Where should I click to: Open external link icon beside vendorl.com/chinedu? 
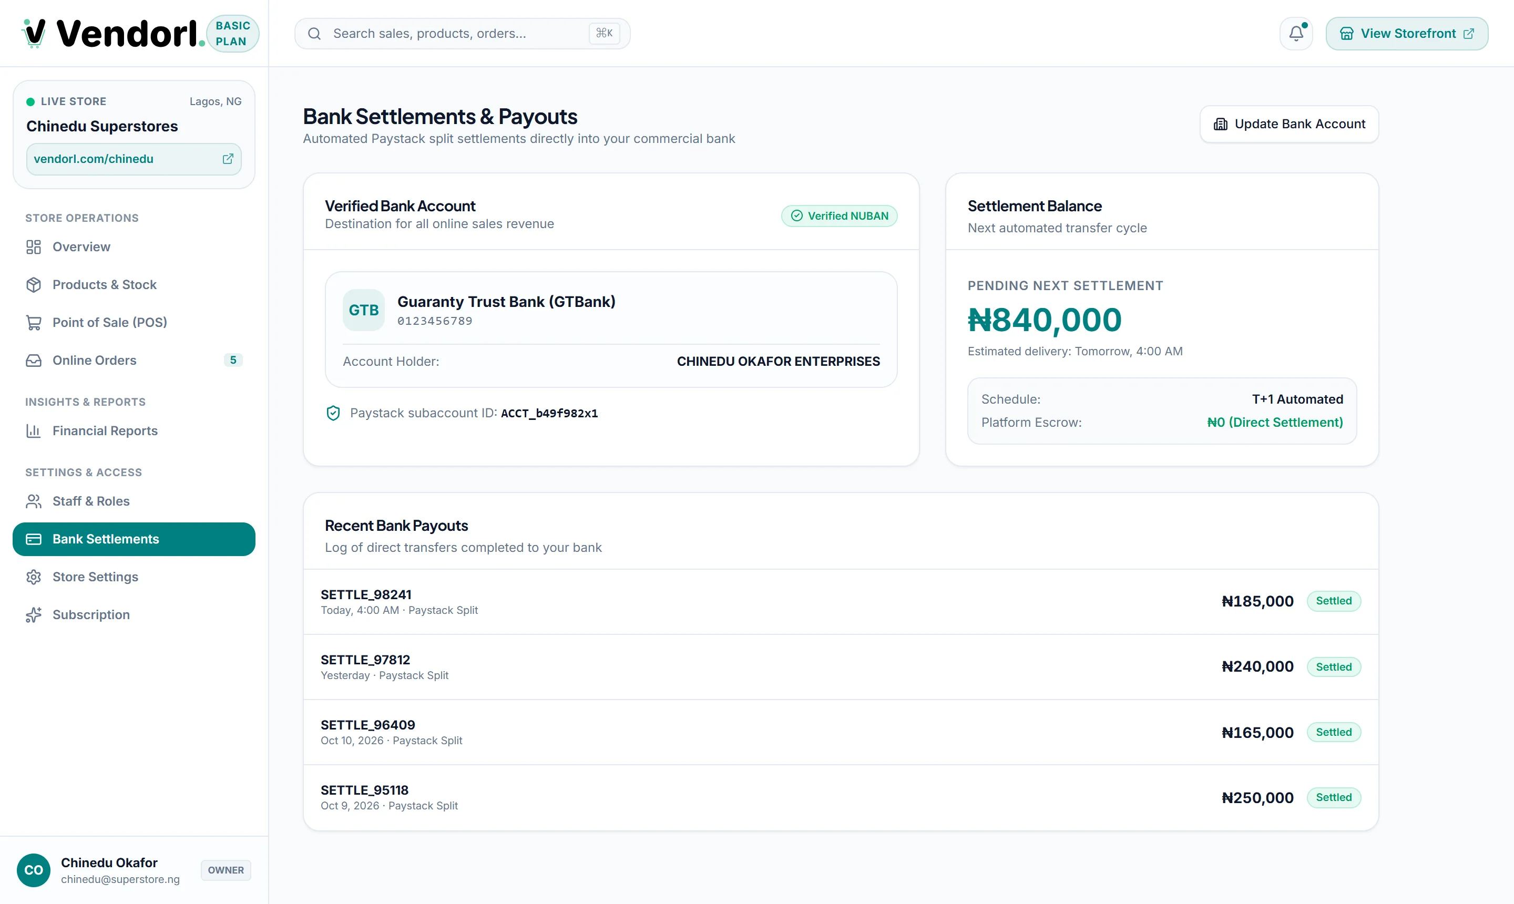tap(228, 159)
